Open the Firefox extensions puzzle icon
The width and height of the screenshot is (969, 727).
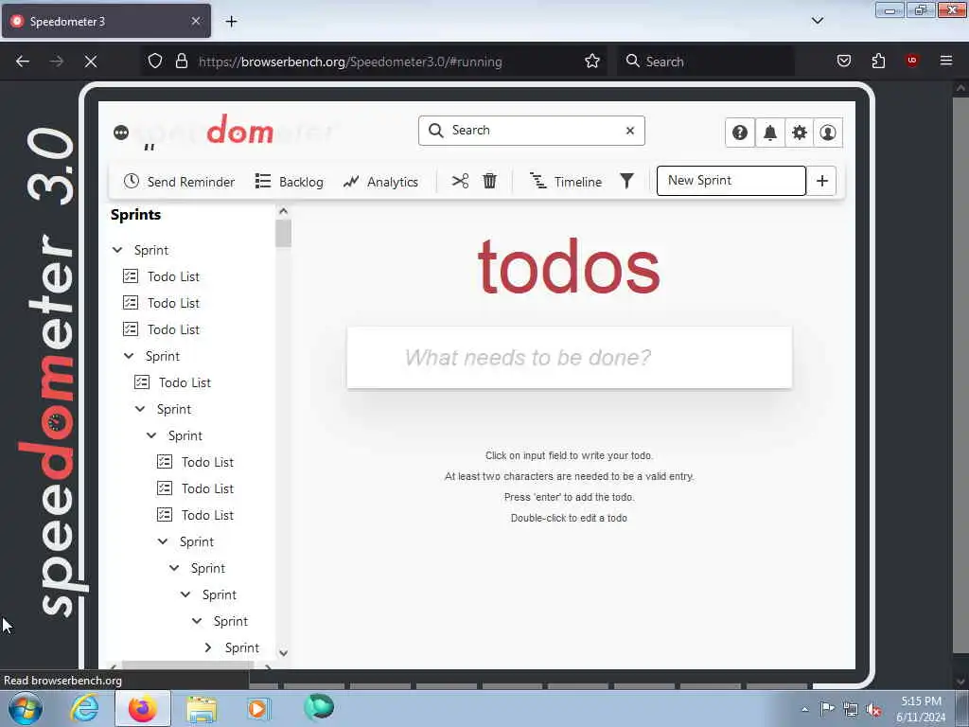(x=878, y=61)
